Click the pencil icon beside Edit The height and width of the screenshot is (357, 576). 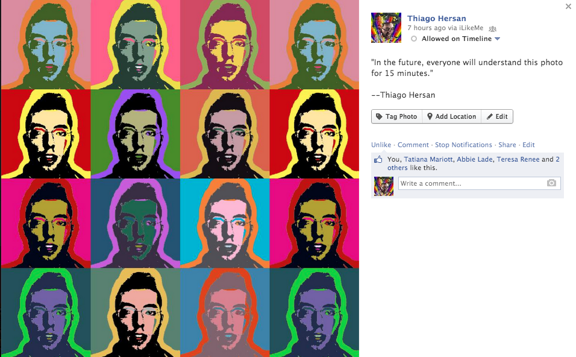point(490,116)
